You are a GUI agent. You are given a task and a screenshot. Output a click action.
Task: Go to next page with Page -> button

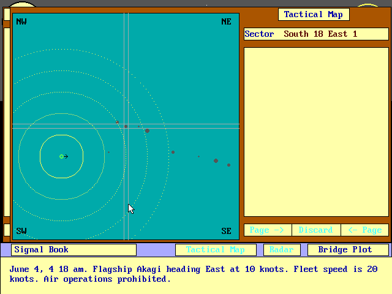(x=268, y=230)
